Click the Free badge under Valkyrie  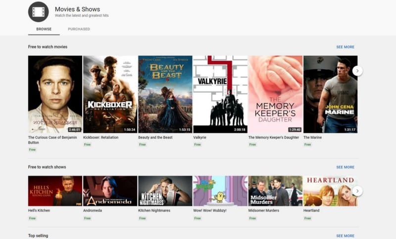tap(198, 145)
